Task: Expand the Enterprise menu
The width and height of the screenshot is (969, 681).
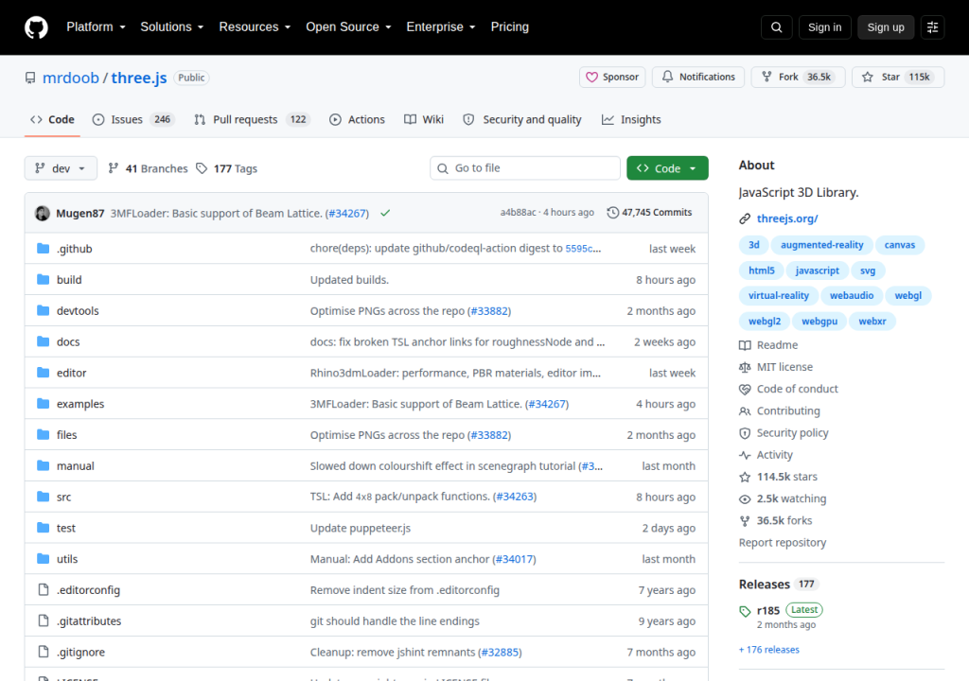Action: click(441, 27)
